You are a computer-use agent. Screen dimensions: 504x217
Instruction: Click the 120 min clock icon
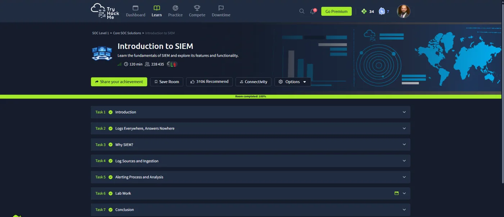point(126,64)
